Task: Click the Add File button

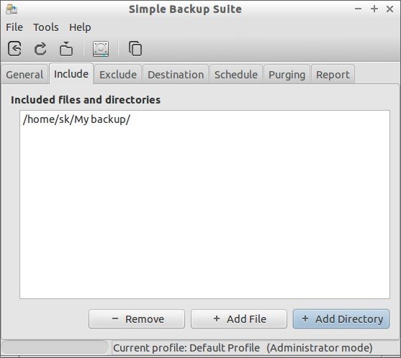Action: (239, 318)
